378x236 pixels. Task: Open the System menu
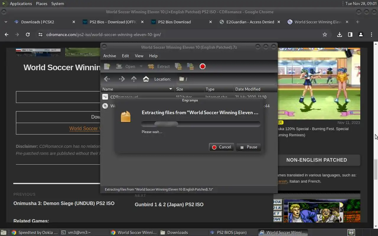click(x=58, y=4)
